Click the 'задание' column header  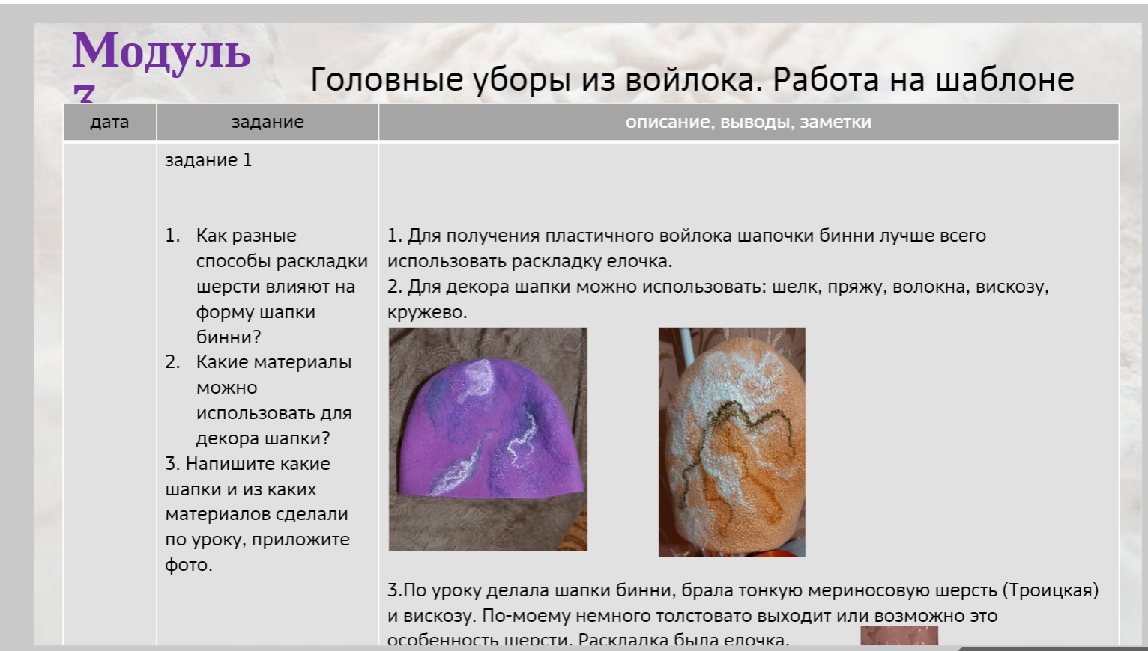(x=267, y=122)
